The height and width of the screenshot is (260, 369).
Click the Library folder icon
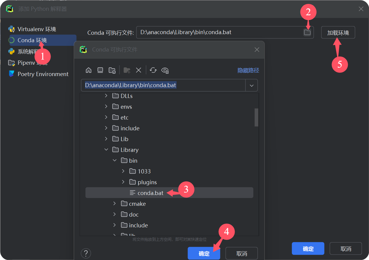(x=116, y=150)
